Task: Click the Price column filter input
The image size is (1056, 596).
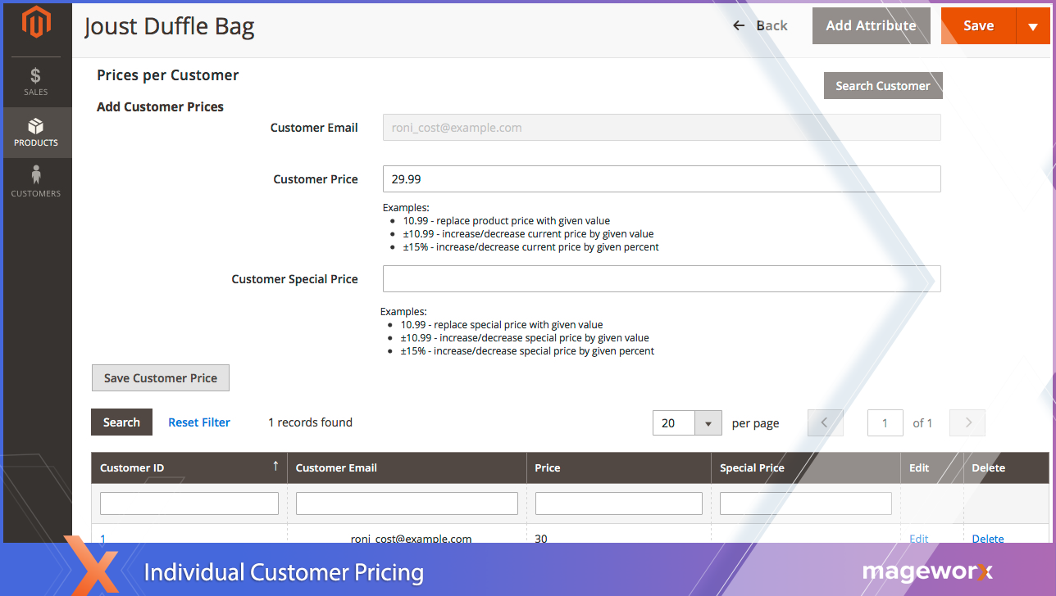Action: pos(618,503)
